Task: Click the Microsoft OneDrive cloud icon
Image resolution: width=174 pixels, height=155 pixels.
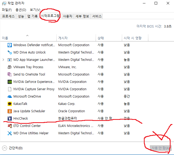Action: [10, 97]
